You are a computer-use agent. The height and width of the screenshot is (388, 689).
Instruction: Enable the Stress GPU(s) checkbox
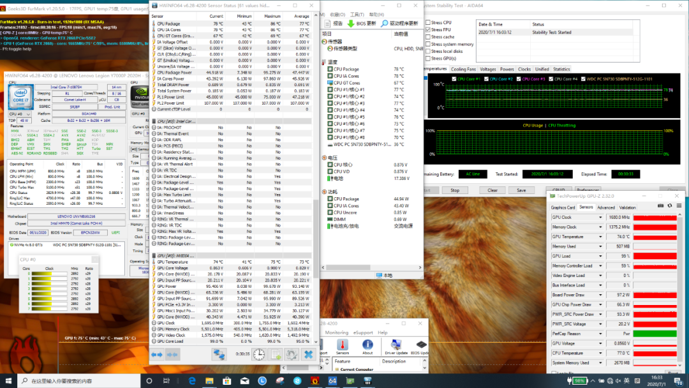click(428, 58)
